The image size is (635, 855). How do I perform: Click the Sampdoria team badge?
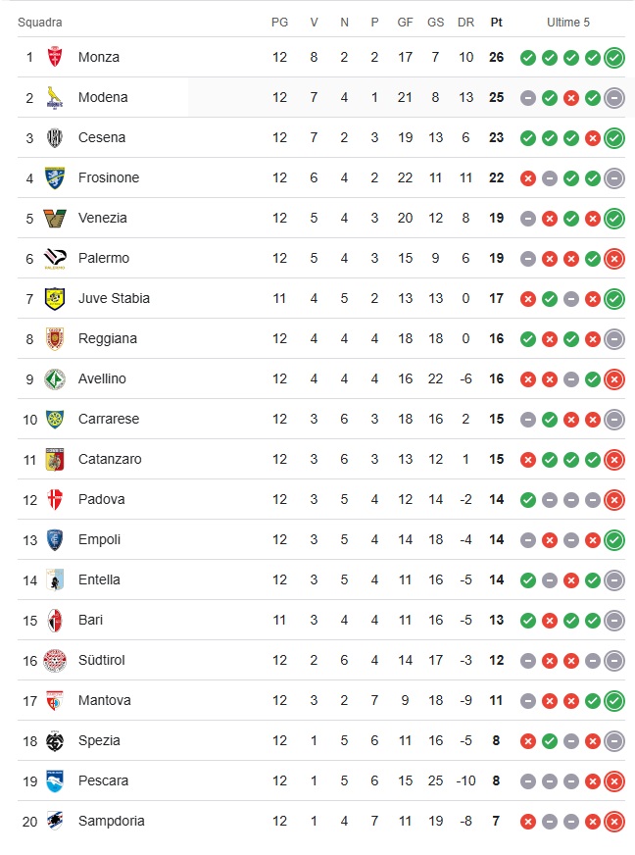click(x=55, y=821)
